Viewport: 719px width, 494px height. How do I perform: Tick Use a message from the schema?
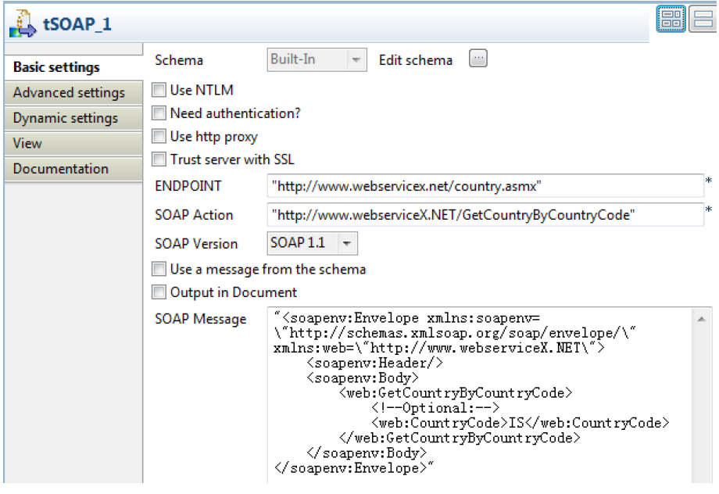click(159, 270)
